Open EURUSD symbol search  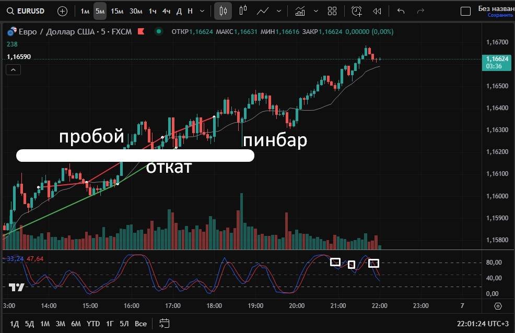pyautogui.click(x=26, y=11)
